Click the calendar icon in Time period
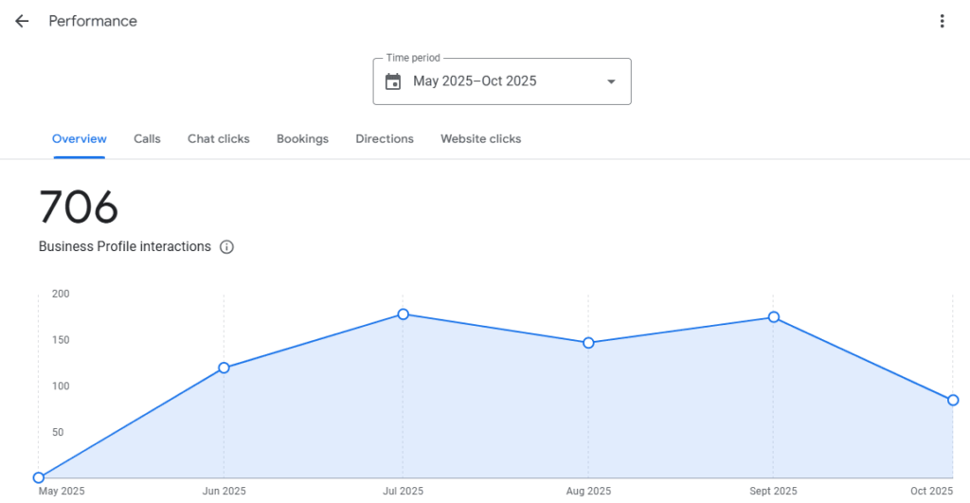 (393, 81)
